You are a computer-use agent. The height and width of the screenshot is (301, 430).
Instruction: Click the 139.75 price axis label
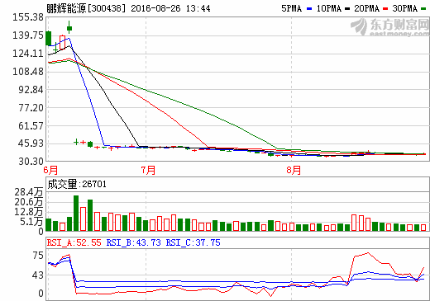pyautogui.click(x=28, y=35)
